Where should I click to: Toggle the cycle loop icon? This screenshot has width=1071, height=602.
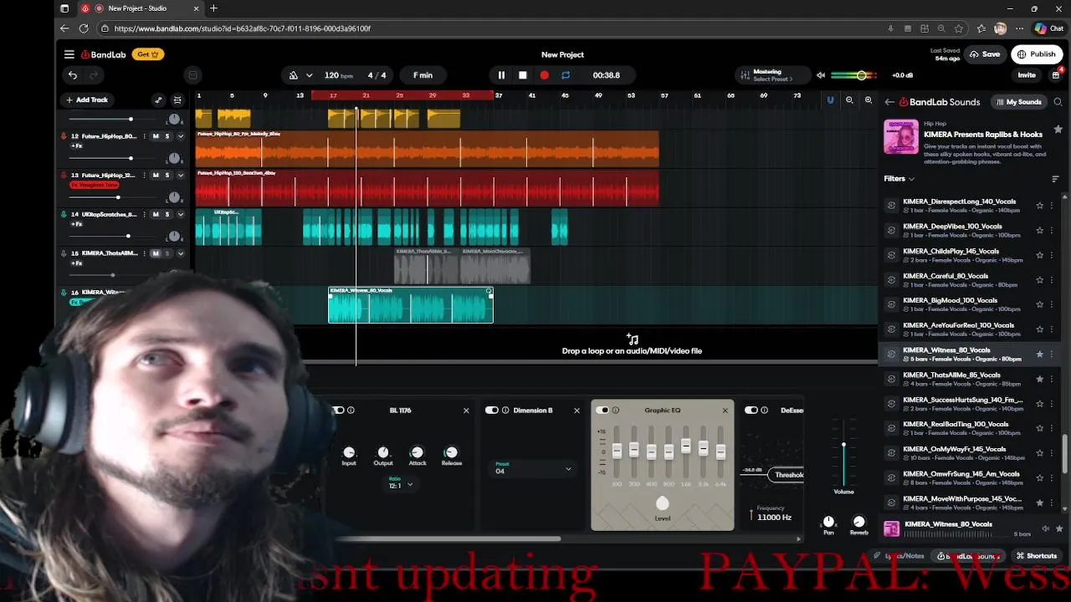tap(566, 75)
